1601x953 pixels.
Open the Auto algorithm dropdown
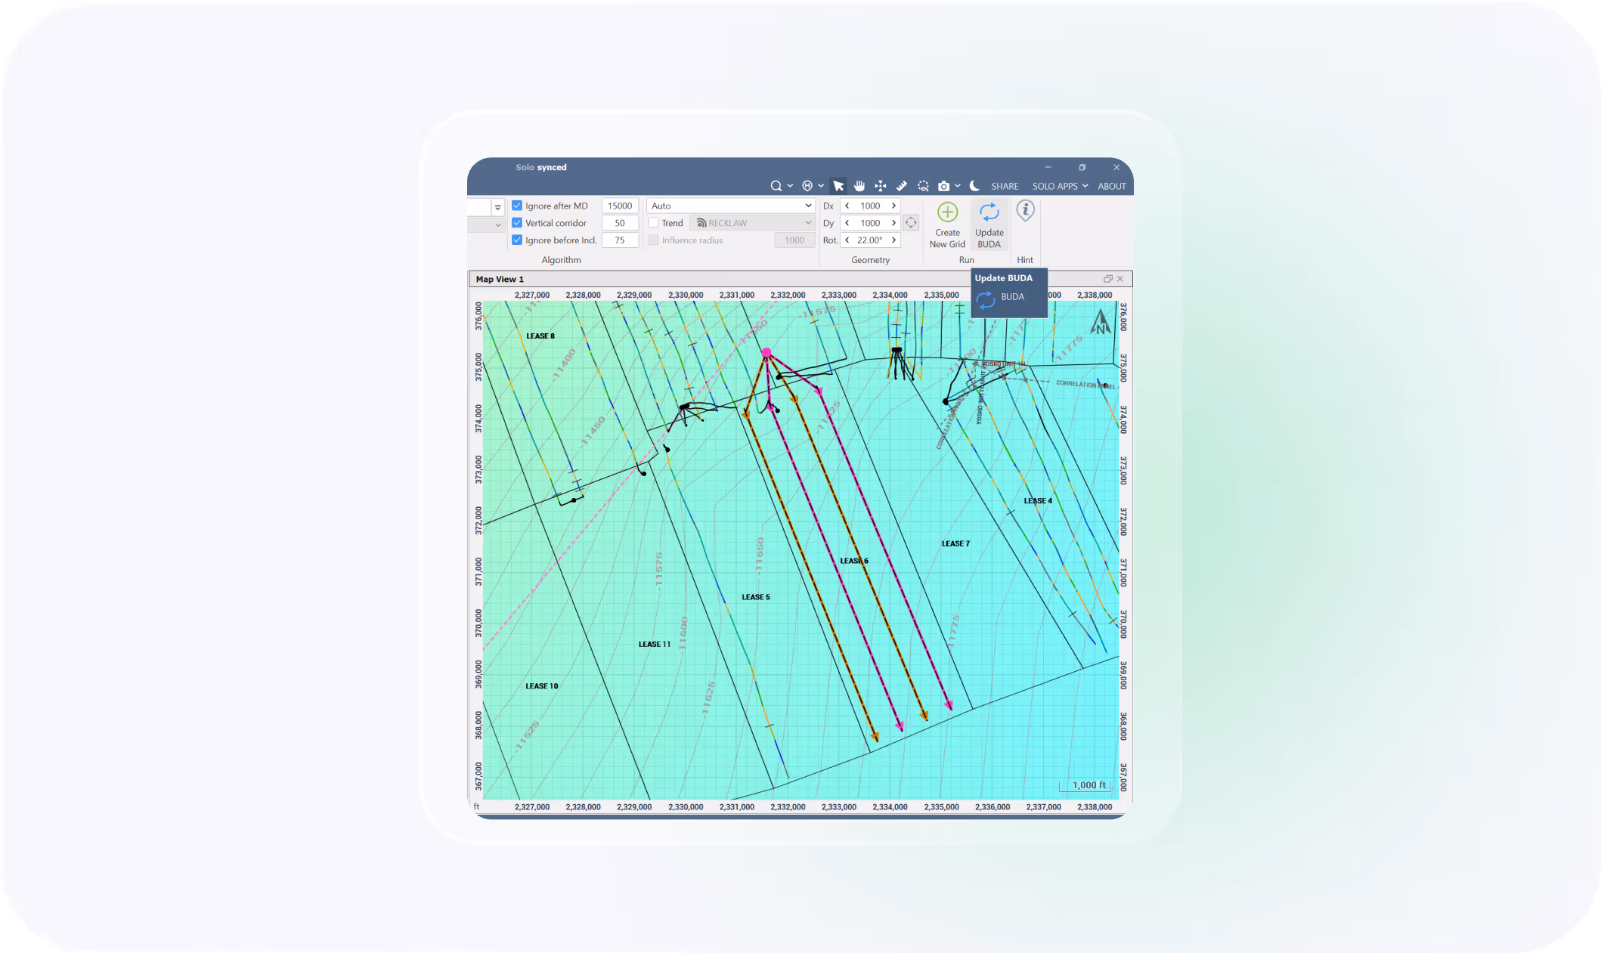(x=731, y=206)
